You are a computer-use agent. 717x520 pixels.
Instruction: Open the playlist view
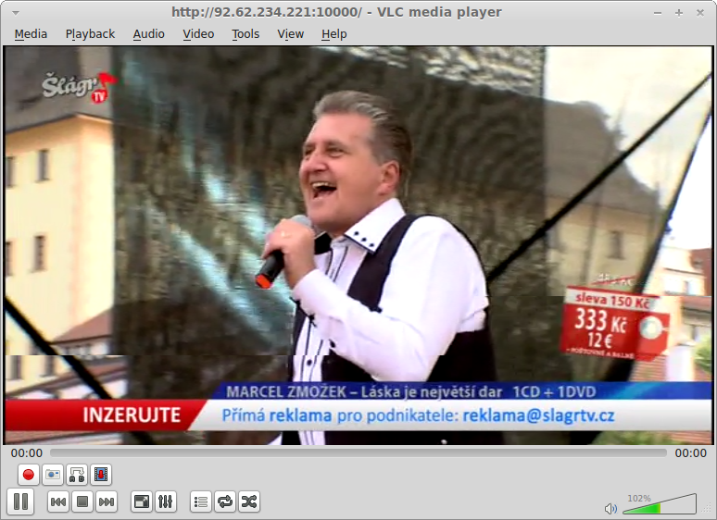click(201, 501)
